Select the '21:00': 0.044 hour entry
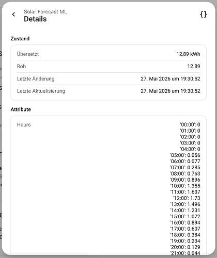Image resolution: width=217 pixels, height=258 pixels. (185, 253)
